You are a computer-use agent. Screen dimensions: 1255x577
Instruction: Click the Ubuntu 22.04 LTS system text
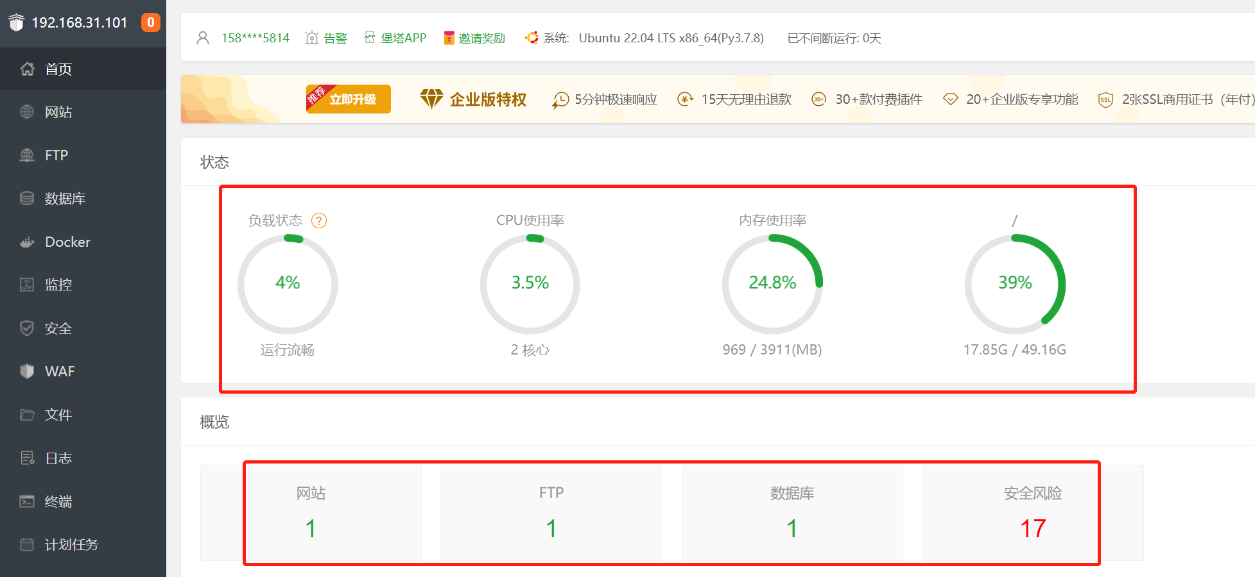(x=671, y=38)
